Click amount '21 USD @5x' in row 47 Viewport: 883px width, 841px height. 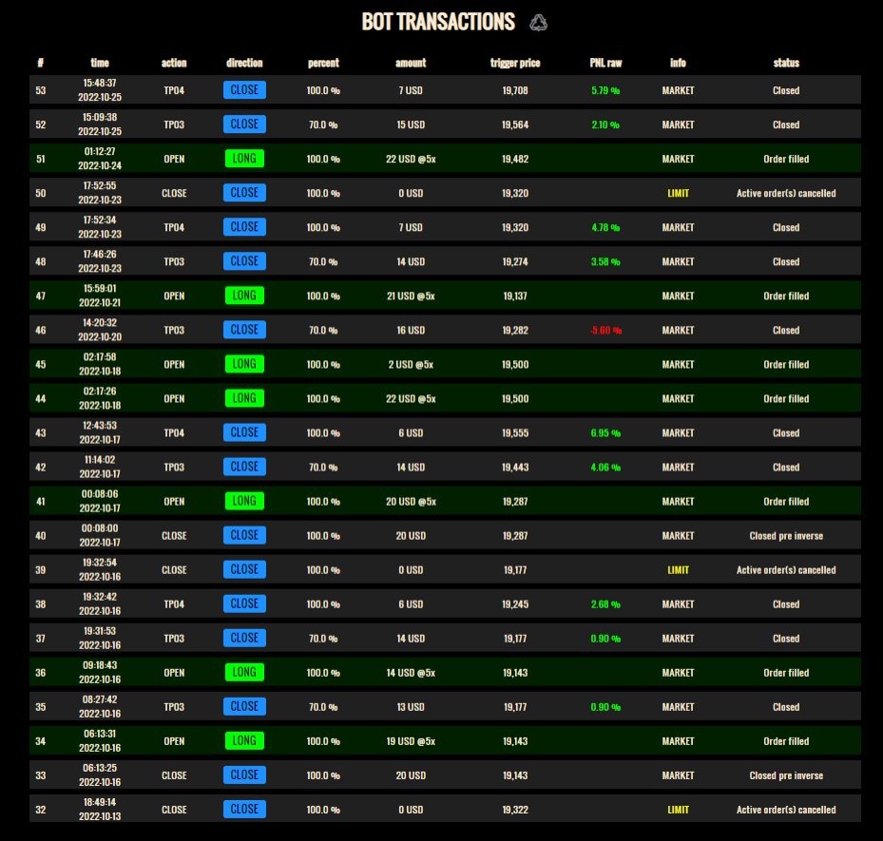(411, 296)
